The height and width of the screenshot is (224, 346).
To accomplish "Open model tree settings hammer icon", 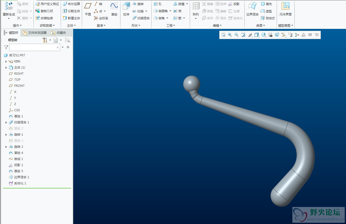I will (x=45, y=40).
